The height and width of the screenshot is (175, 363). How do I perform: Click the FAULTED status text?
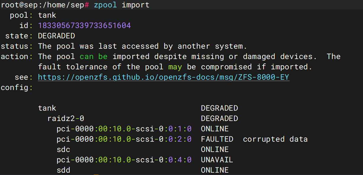(x=217, y=139)
